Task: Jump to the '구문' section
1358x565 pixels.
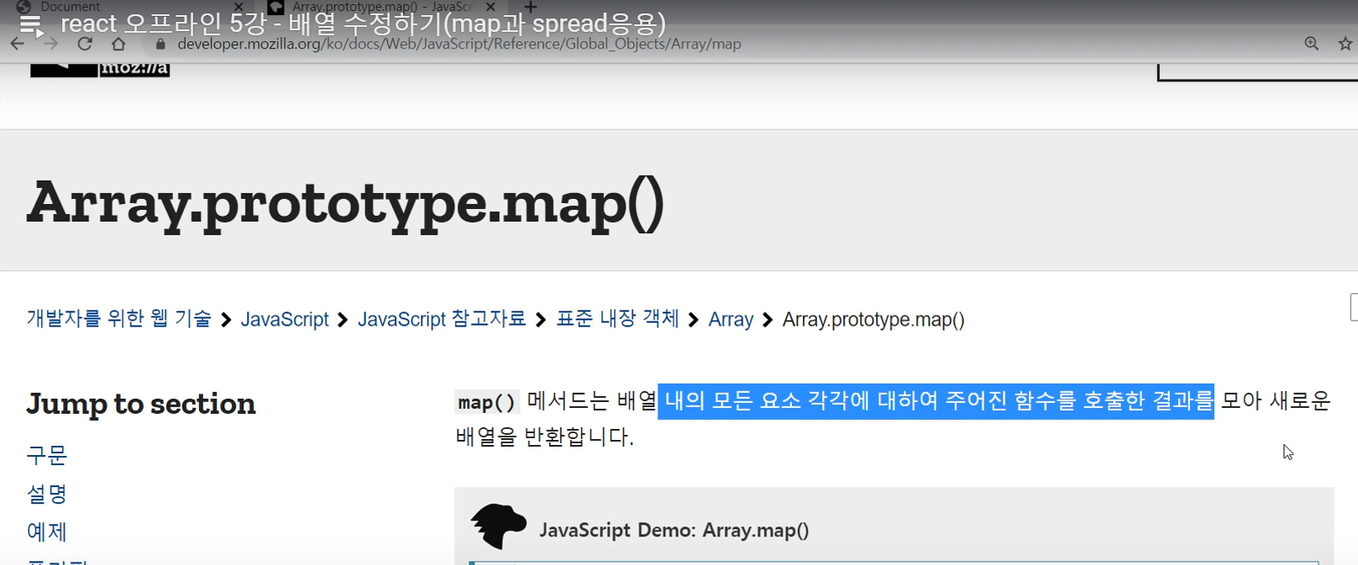Action: pyautogui.click(x=46, y=455)
